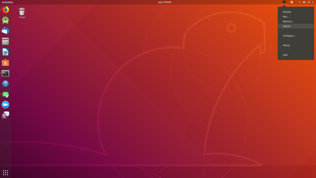This screenshot has height=178, width=316.
Task: Click the volume speaker icon
Action: click(304, 2)
